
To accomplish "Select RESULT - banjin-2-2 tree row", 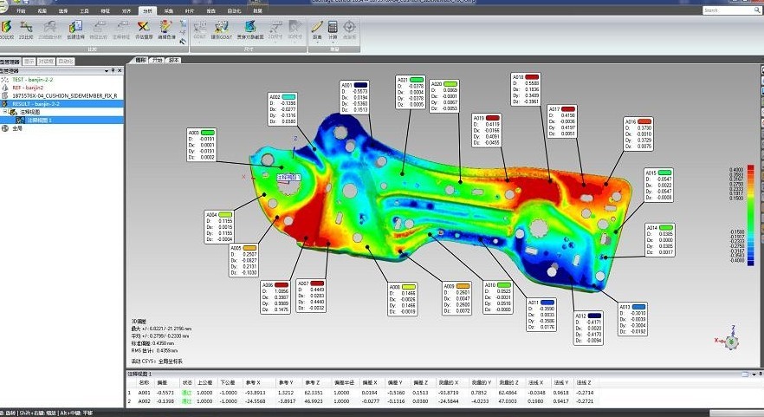I will [62, 104].
